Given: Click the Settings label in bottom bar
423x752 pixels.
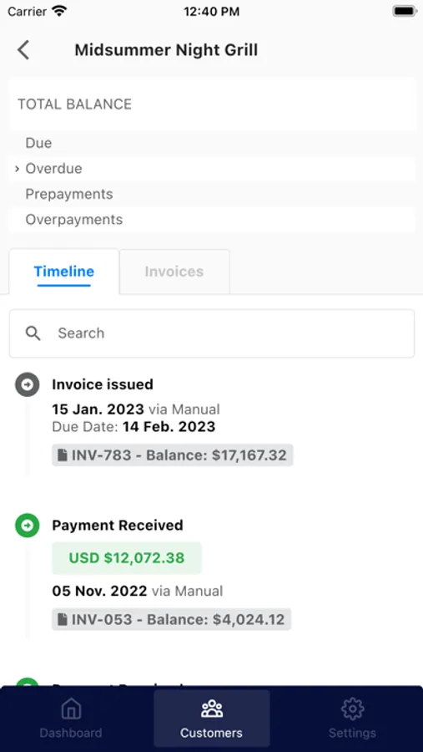Looking at the screenshot, I should (x=352, y=733).
